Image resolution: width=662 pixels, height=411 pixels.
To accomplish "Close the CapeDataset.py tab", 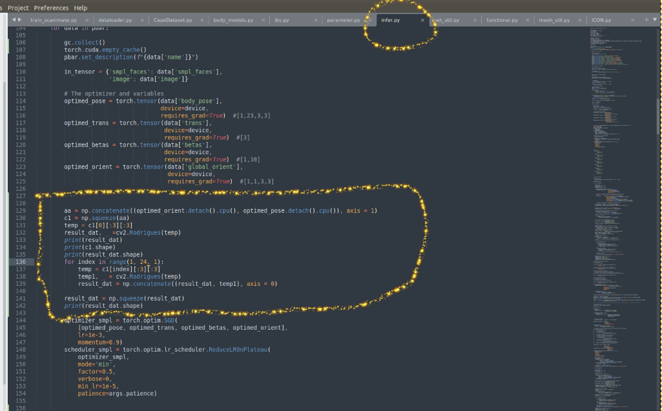I will 202,20.
